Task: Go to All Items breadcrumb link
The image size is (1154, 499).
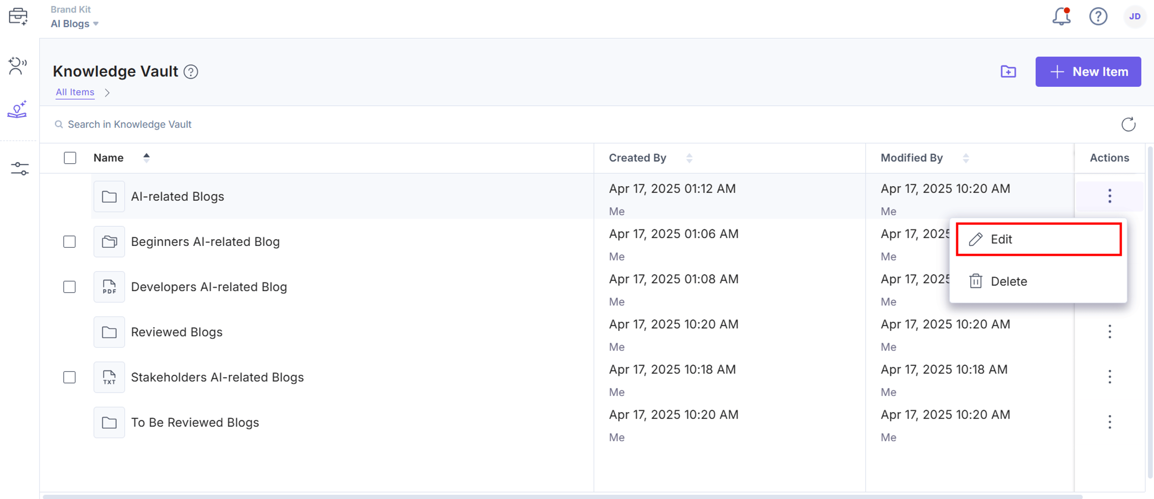Action: click(x=75, y=92)
